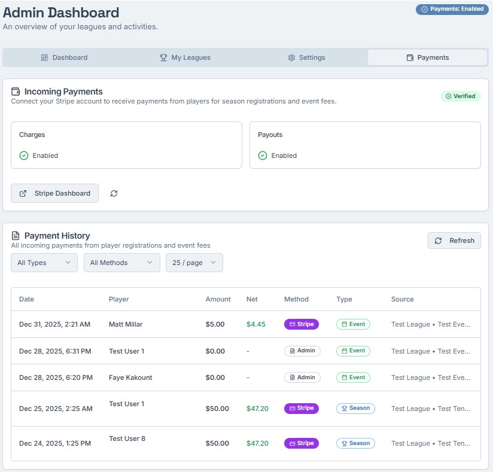
Task: Click the external-link icon on Stripe Dashboard button
Action: pyautogui.click(x=23, y=193)
